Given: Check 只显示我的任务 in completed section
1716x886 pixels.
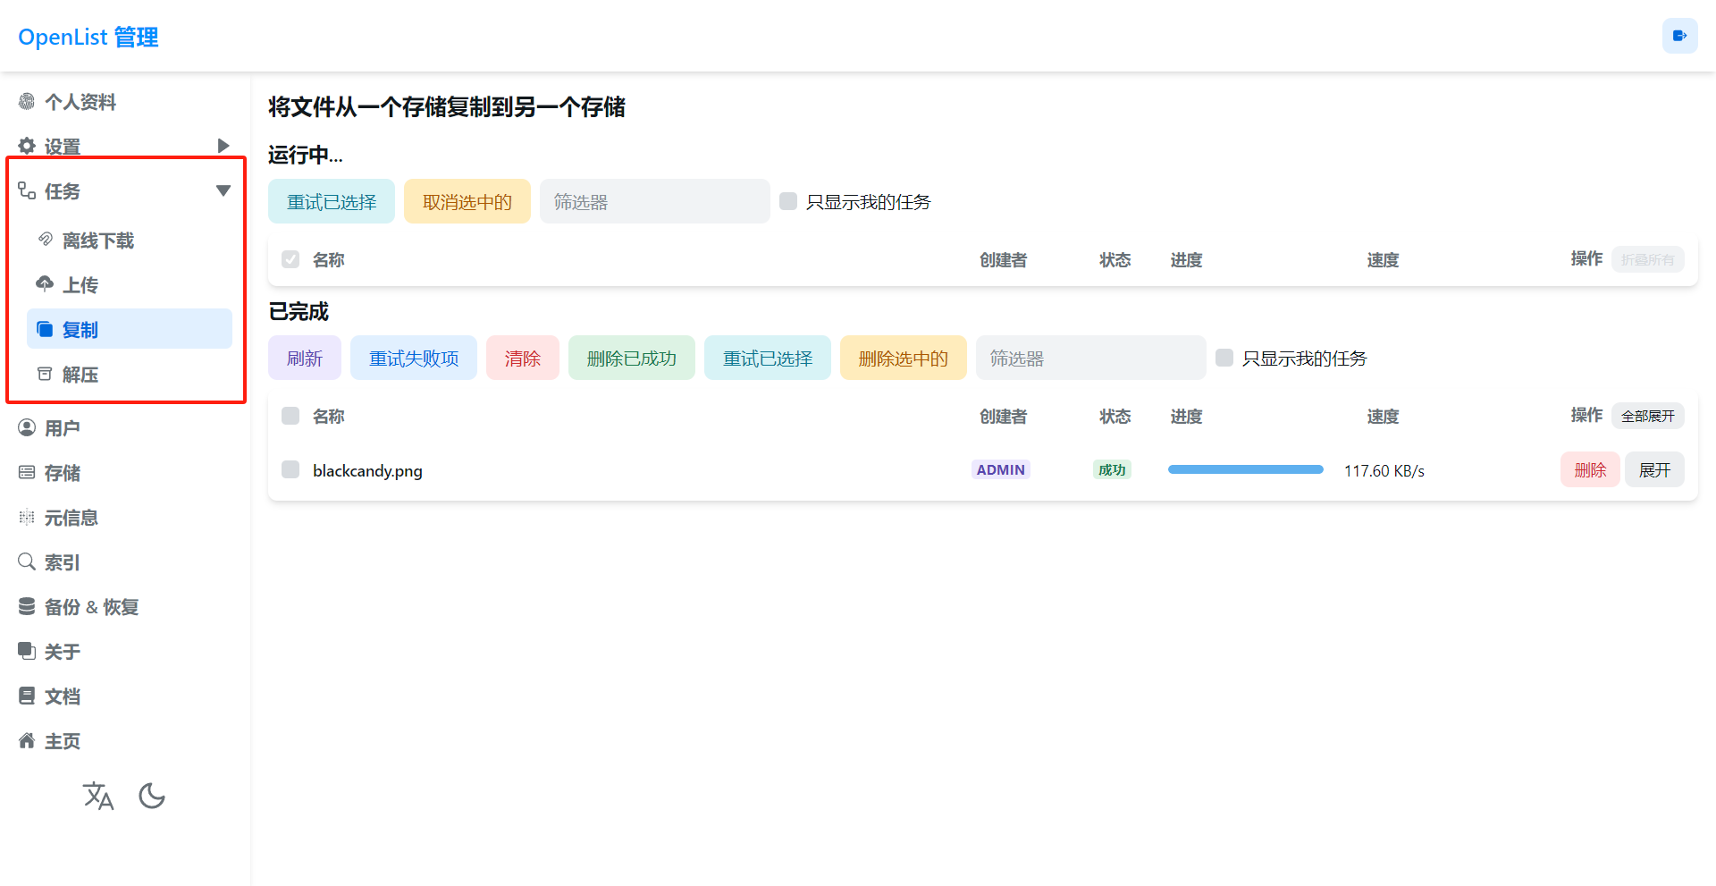Looking at the screenshot, I should tap(1224, 358).
